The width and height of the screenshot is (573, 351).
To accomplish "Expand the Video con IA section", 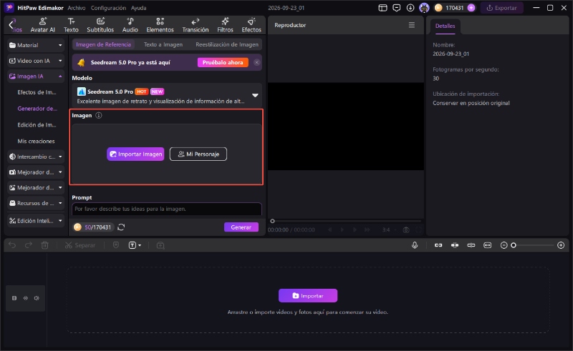I will click(x=35, y=61).
